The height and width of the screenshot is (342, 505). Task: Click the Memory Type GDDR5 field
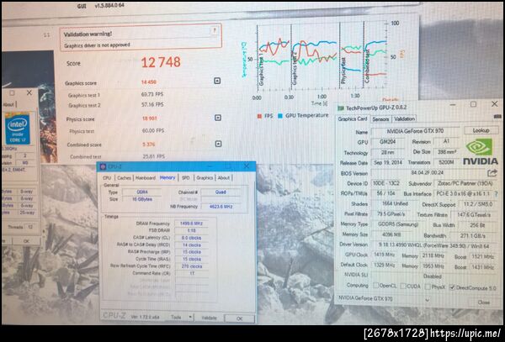click(398, 224)
